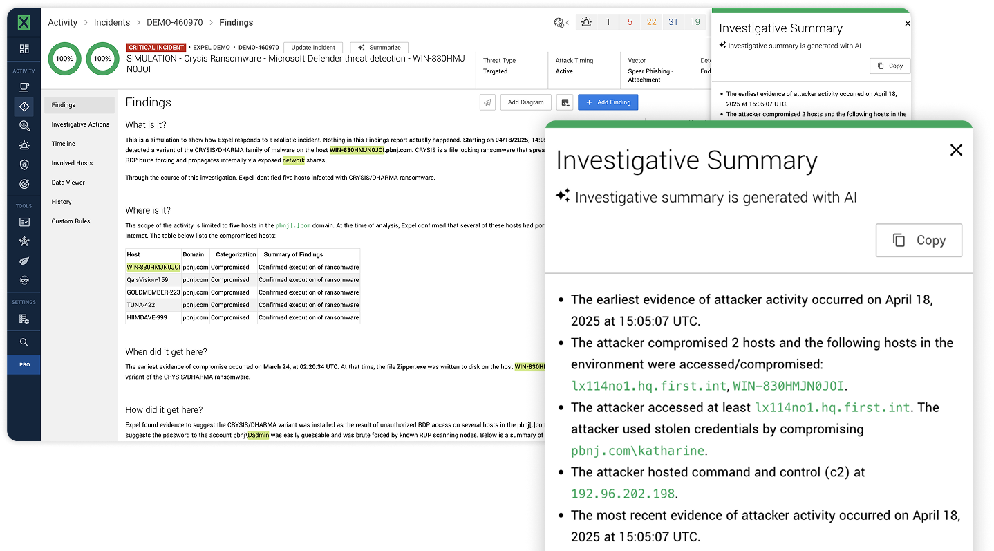Open the investigation magnifier icon in sidebar
The width and height of the screenshot is (994, 551).
[24, 126]
